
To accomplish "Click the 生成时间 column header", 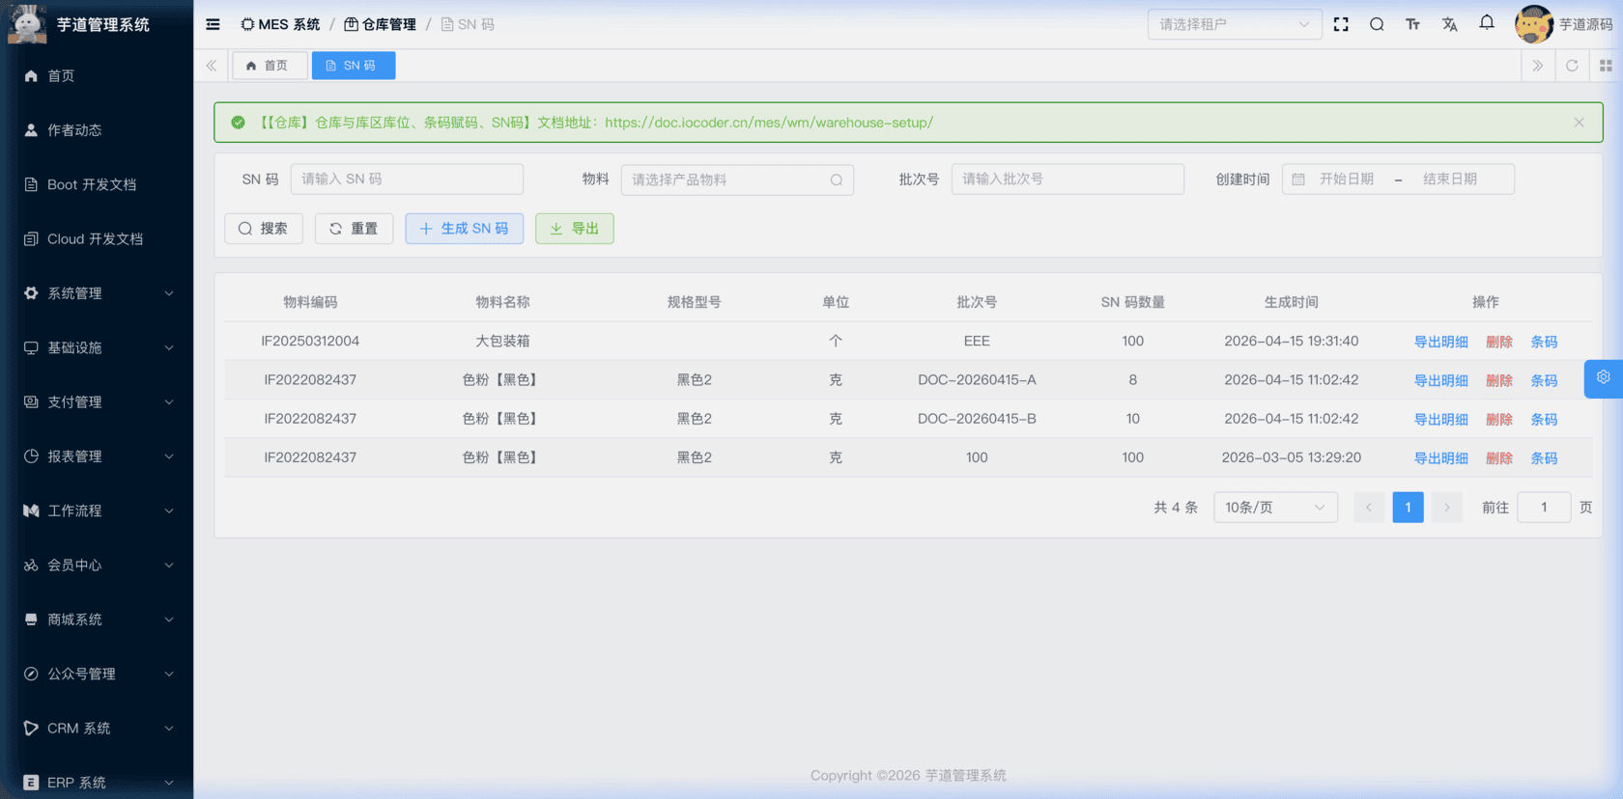I will coord(1292,302).
